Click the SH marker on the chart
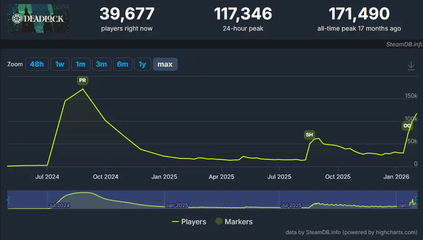This screenshot has width=423, height=240. [x=309, y=135]
